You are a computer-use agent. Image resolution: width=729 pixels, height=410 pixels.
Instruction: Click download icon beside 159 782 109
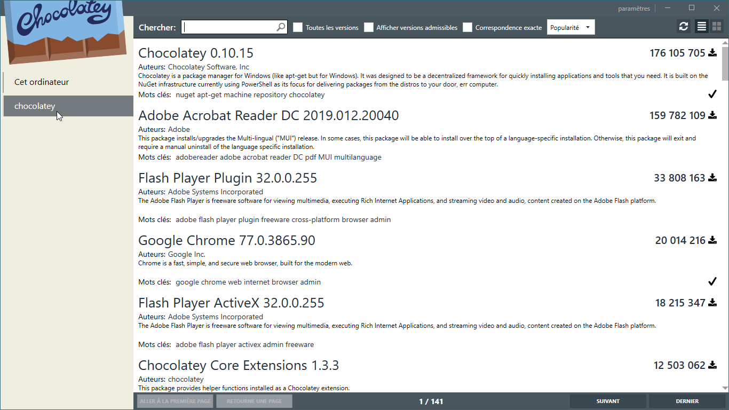(x=712, y=115)
